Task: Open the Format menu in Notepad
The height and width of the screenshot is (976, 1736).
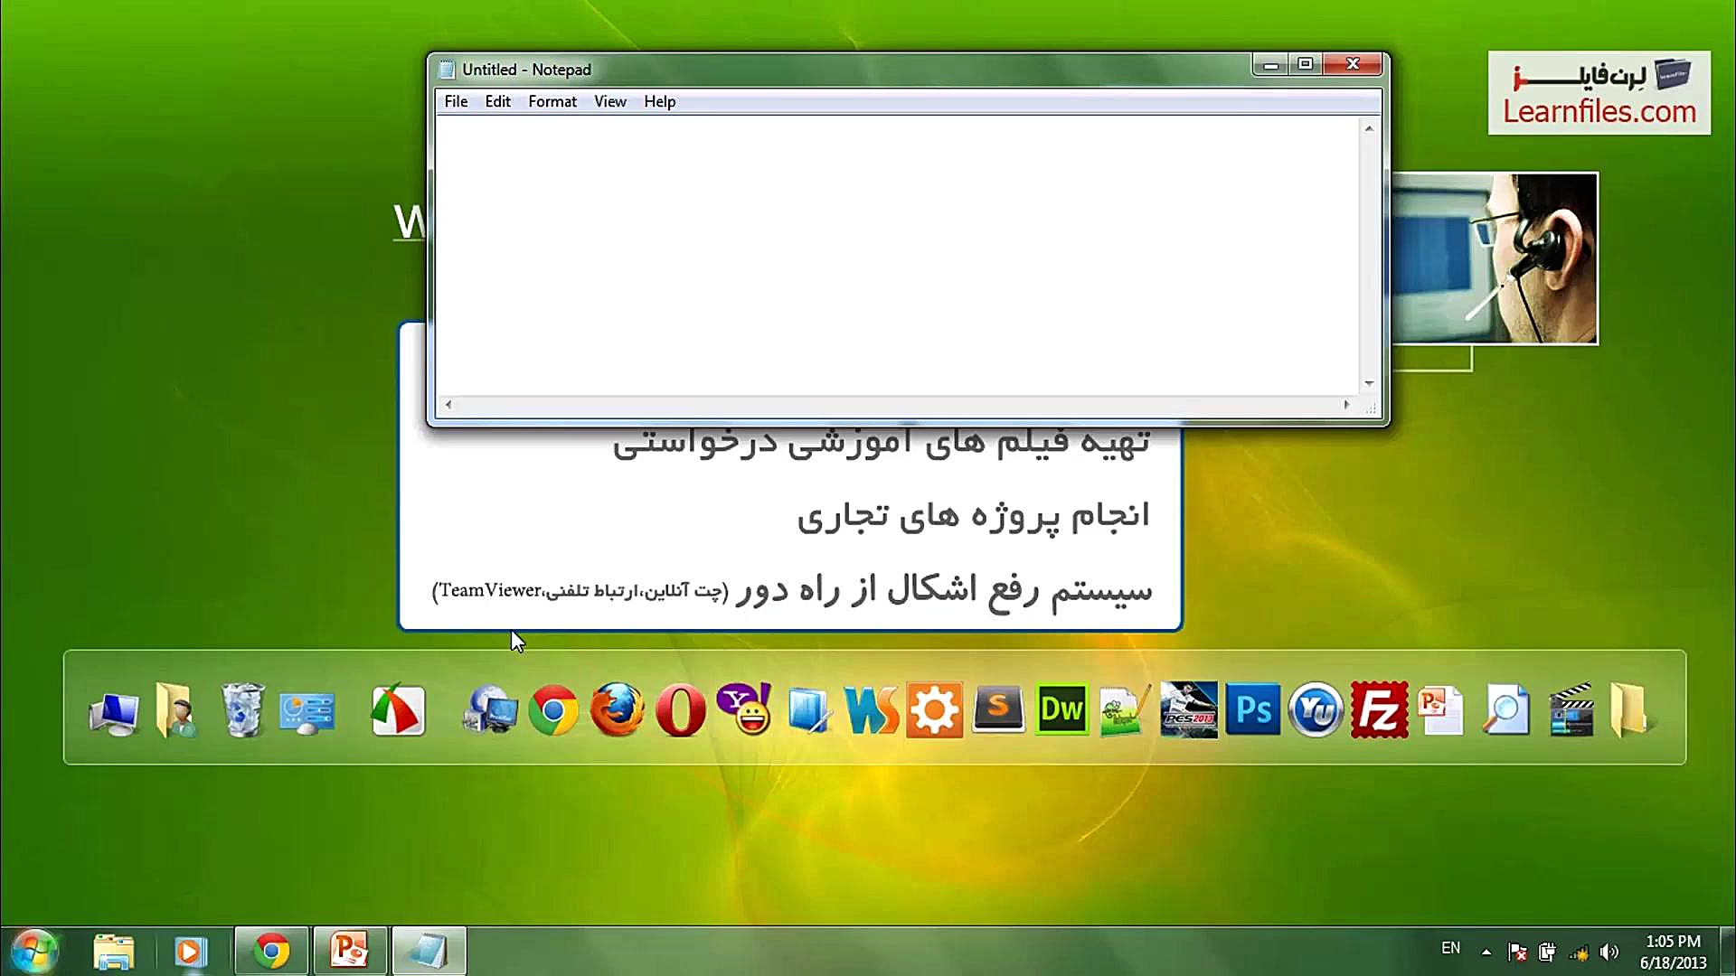Action: [552, 101]
